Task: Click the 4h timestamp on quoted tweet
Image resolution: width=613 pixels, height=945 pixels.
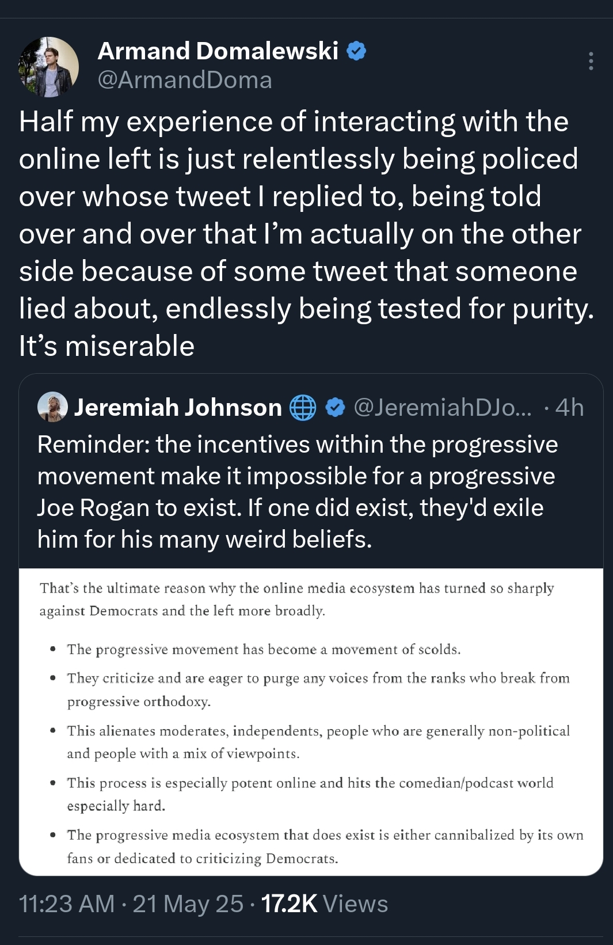Action: click(569, 408)
